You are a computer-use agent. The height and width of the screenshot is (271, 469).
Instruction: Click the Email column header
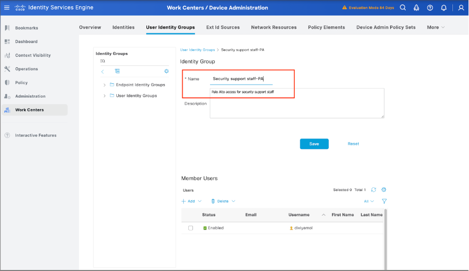pyautogui.click(x=251, y=215)
